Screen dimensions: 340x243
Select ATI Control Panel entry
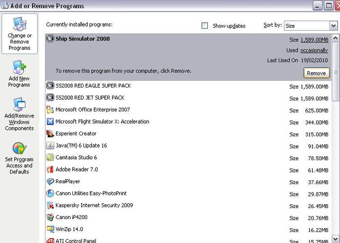[x=188, y=239]
